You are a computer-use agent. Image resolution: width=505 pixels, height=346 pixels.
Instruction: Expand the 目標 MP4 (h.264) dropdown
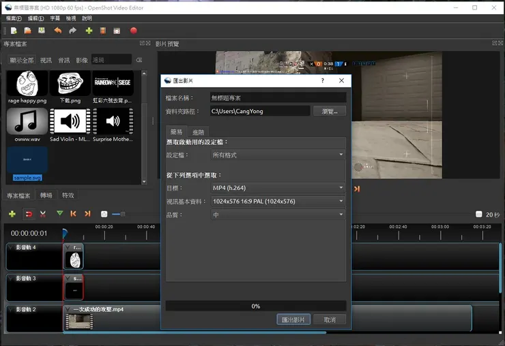276,187
